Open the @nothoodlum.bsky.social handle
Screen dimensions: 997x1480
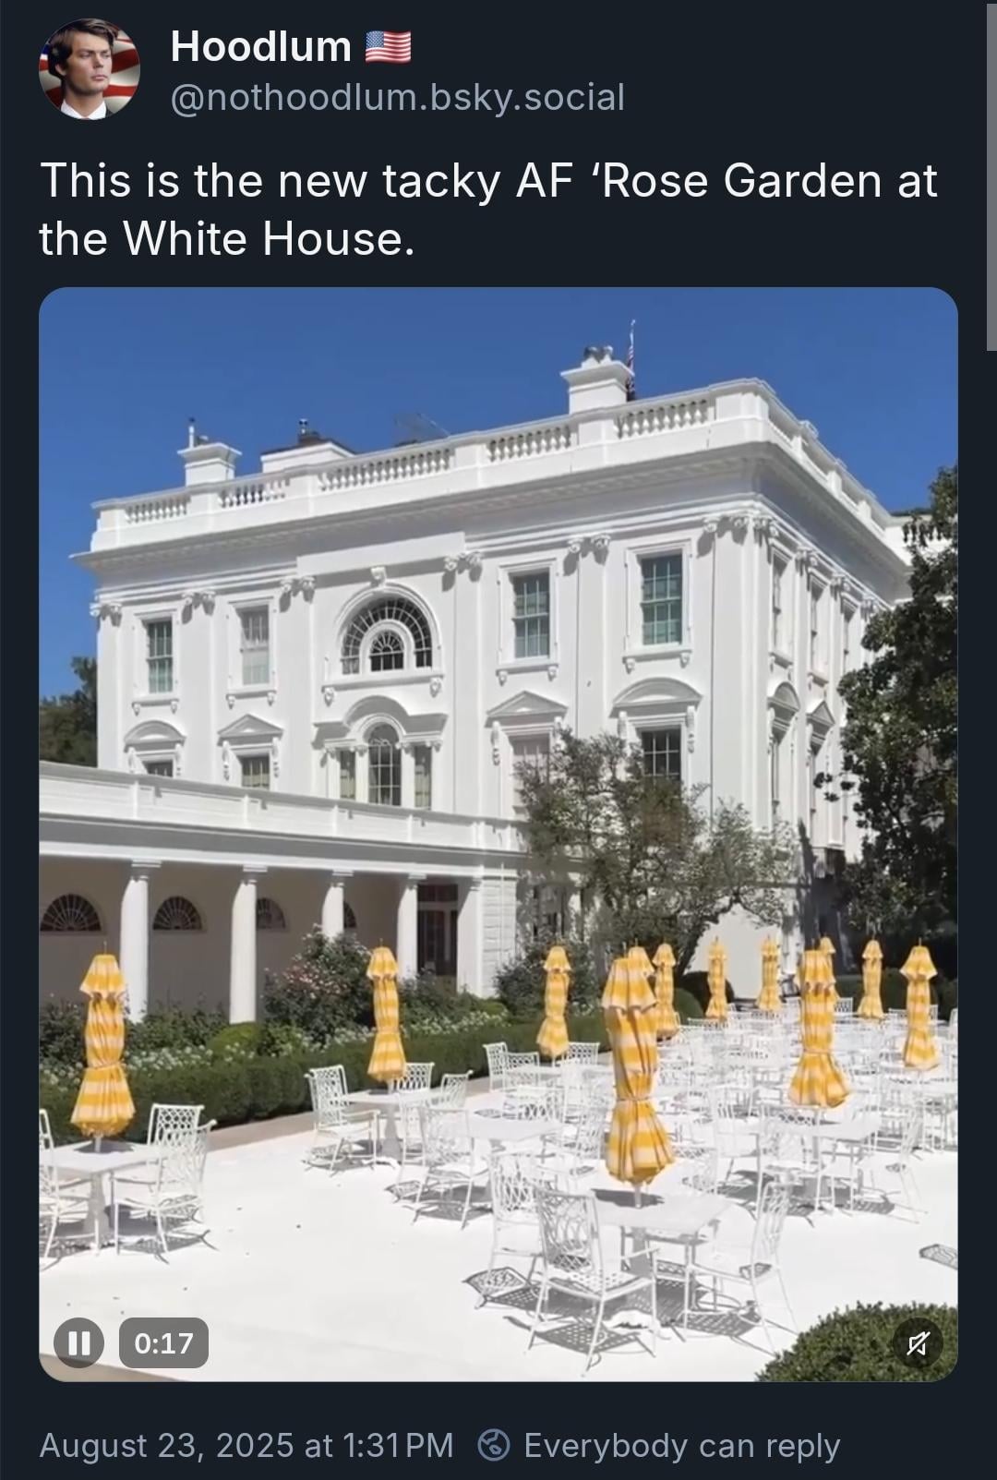coord(398,96)
